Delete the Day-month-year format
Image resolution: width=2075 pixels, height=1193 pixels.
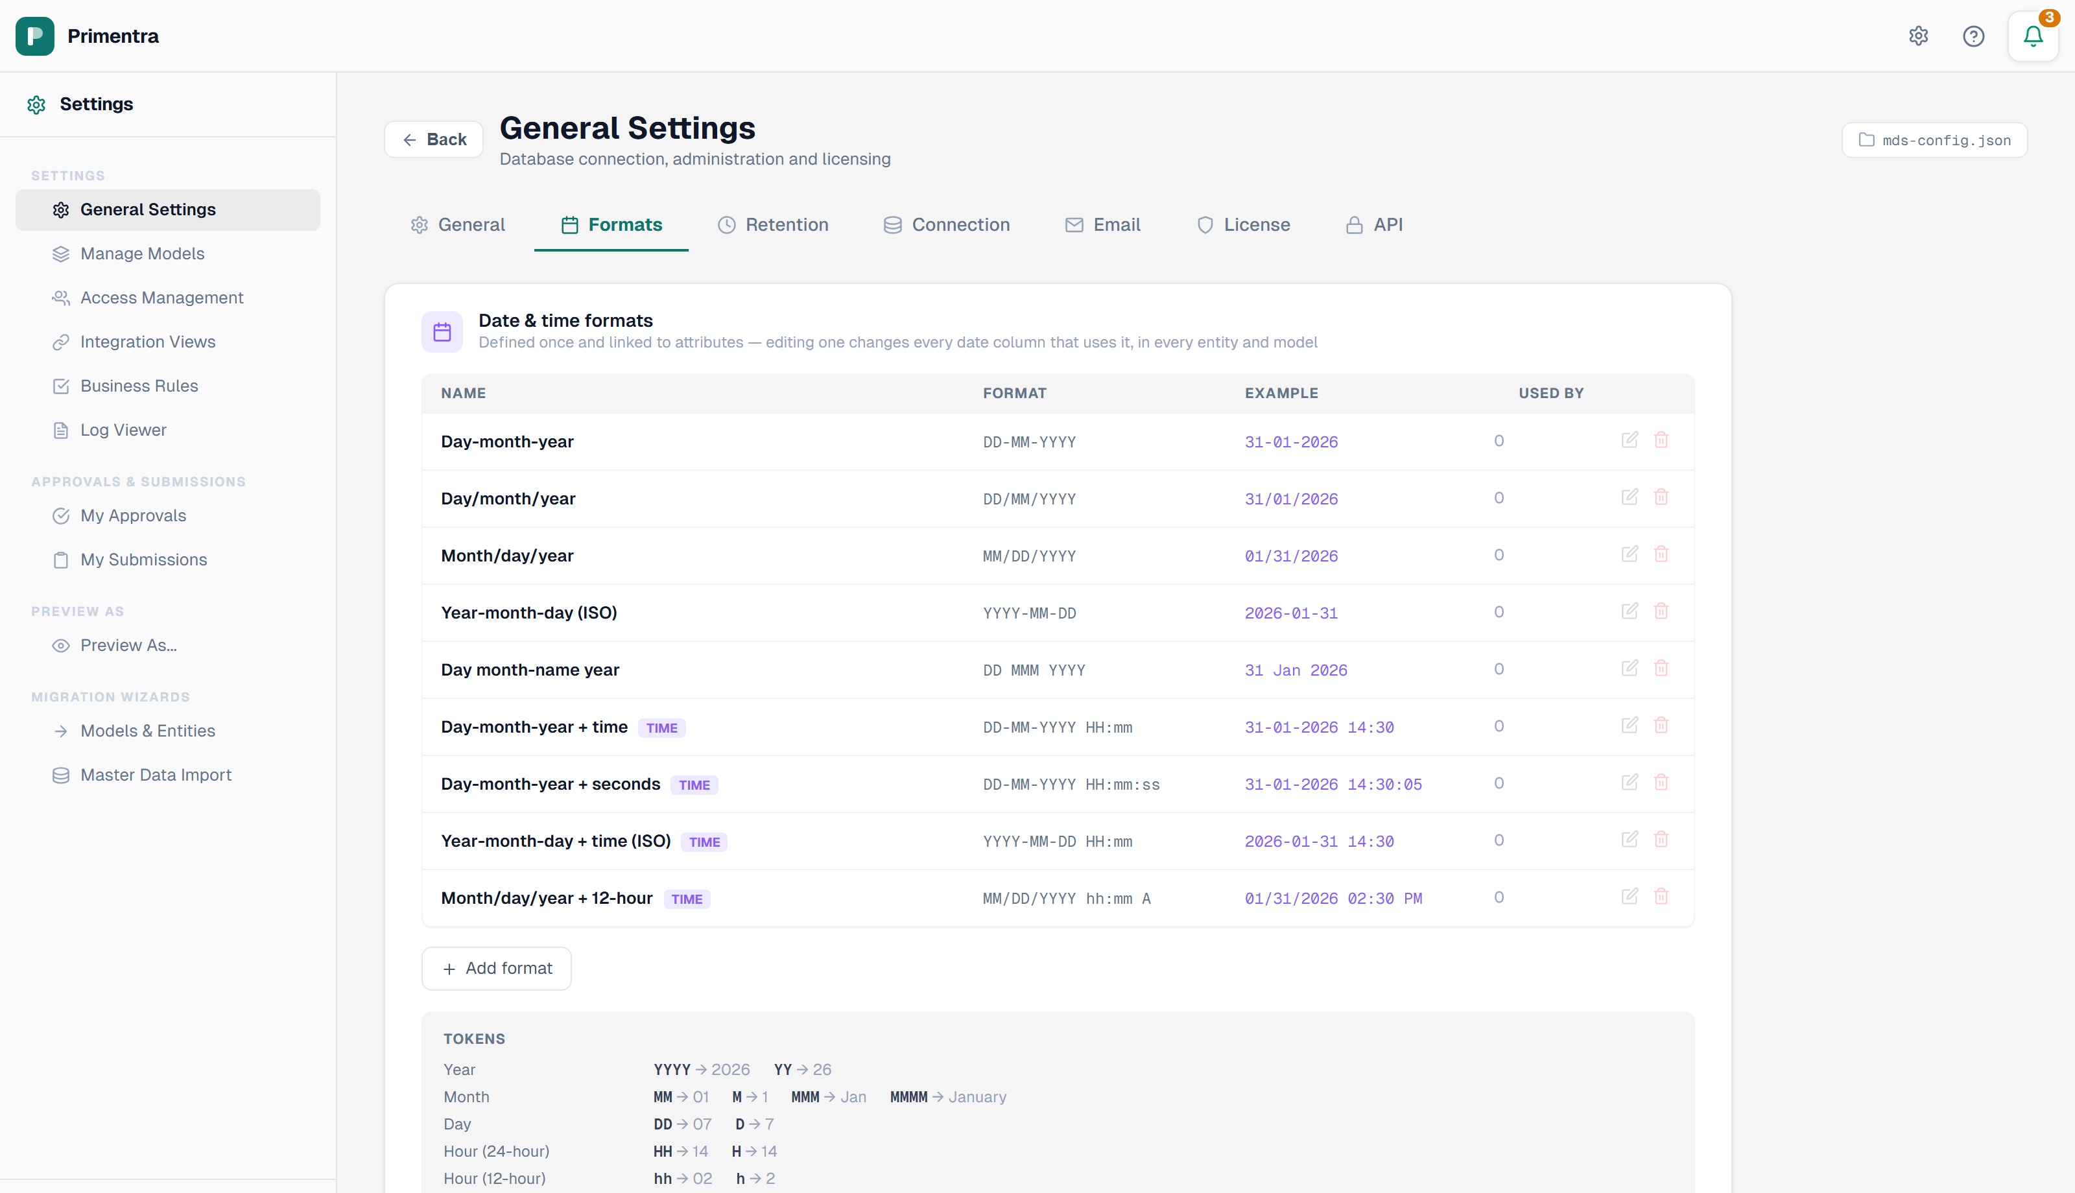pos(1661,440)
